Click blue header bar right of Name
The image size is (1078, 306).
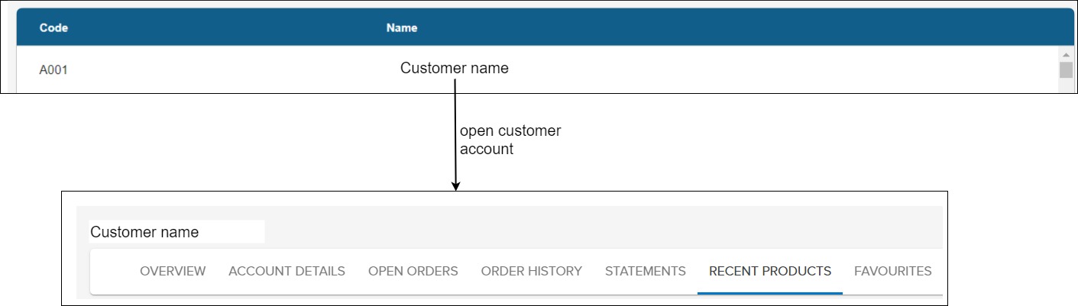click(741, 28)
